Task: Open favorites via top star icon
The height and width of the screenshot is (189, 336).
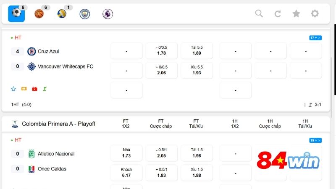Action: [x=296, y=14]
